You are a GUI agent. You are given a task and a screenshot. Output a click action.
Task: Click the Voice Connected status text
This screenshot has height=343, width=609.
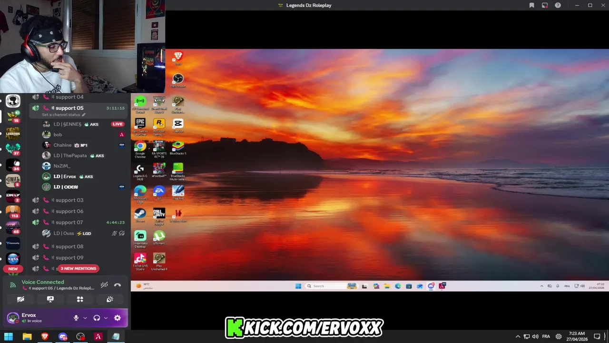pos(43,282)
